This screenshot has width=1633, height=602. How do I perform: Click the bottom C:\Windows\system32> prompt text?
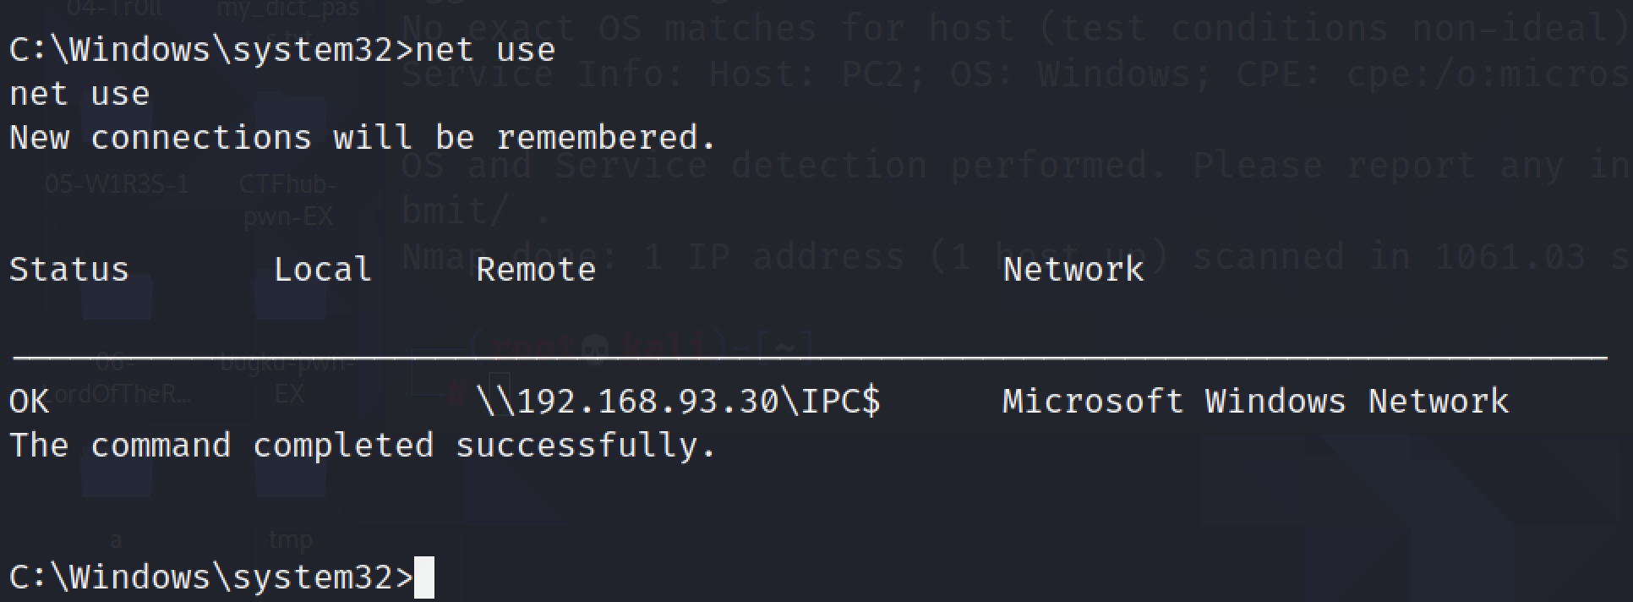210,577
